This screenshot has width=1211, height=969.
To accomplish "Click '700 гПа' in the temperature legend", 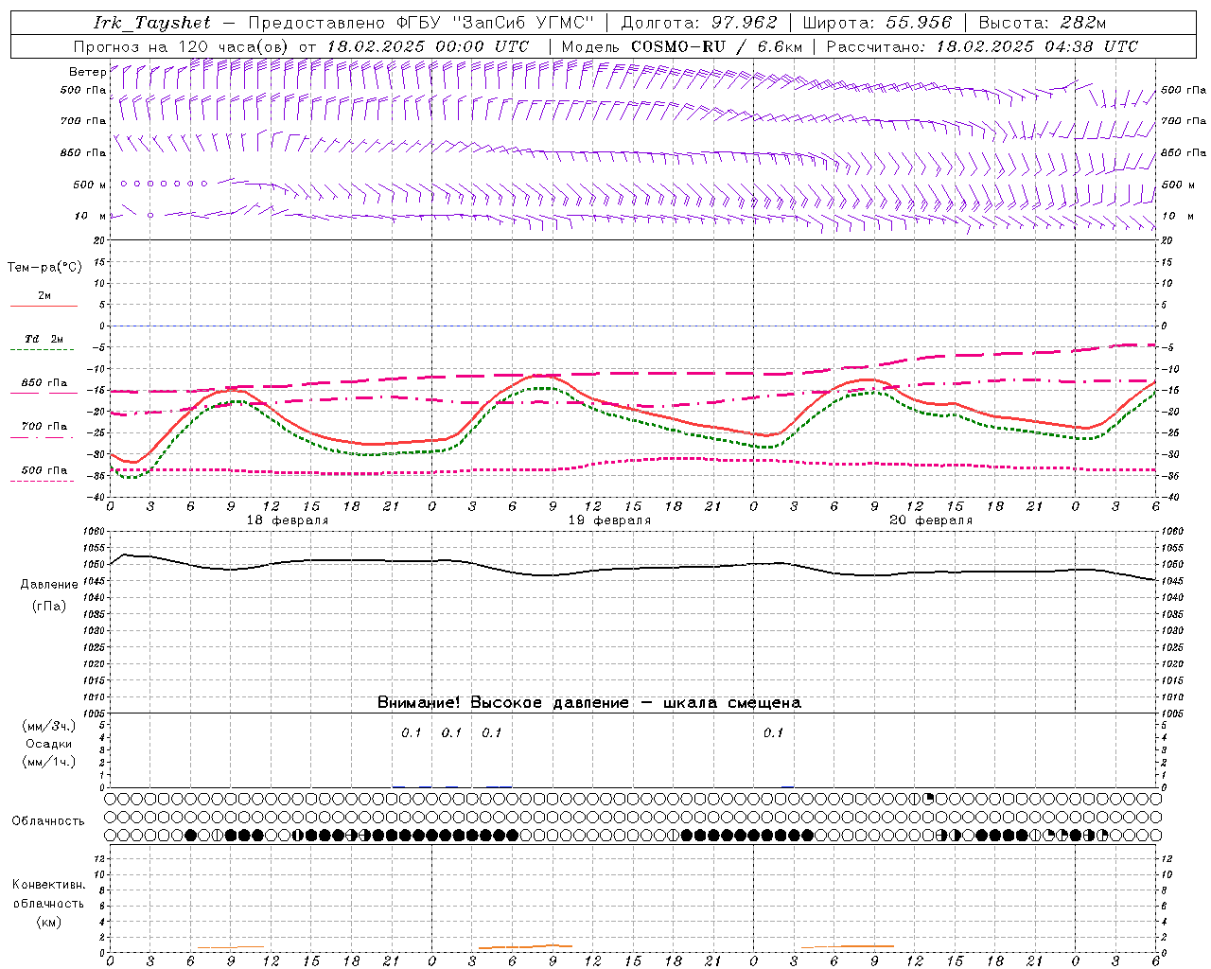I will pos(44,427).
